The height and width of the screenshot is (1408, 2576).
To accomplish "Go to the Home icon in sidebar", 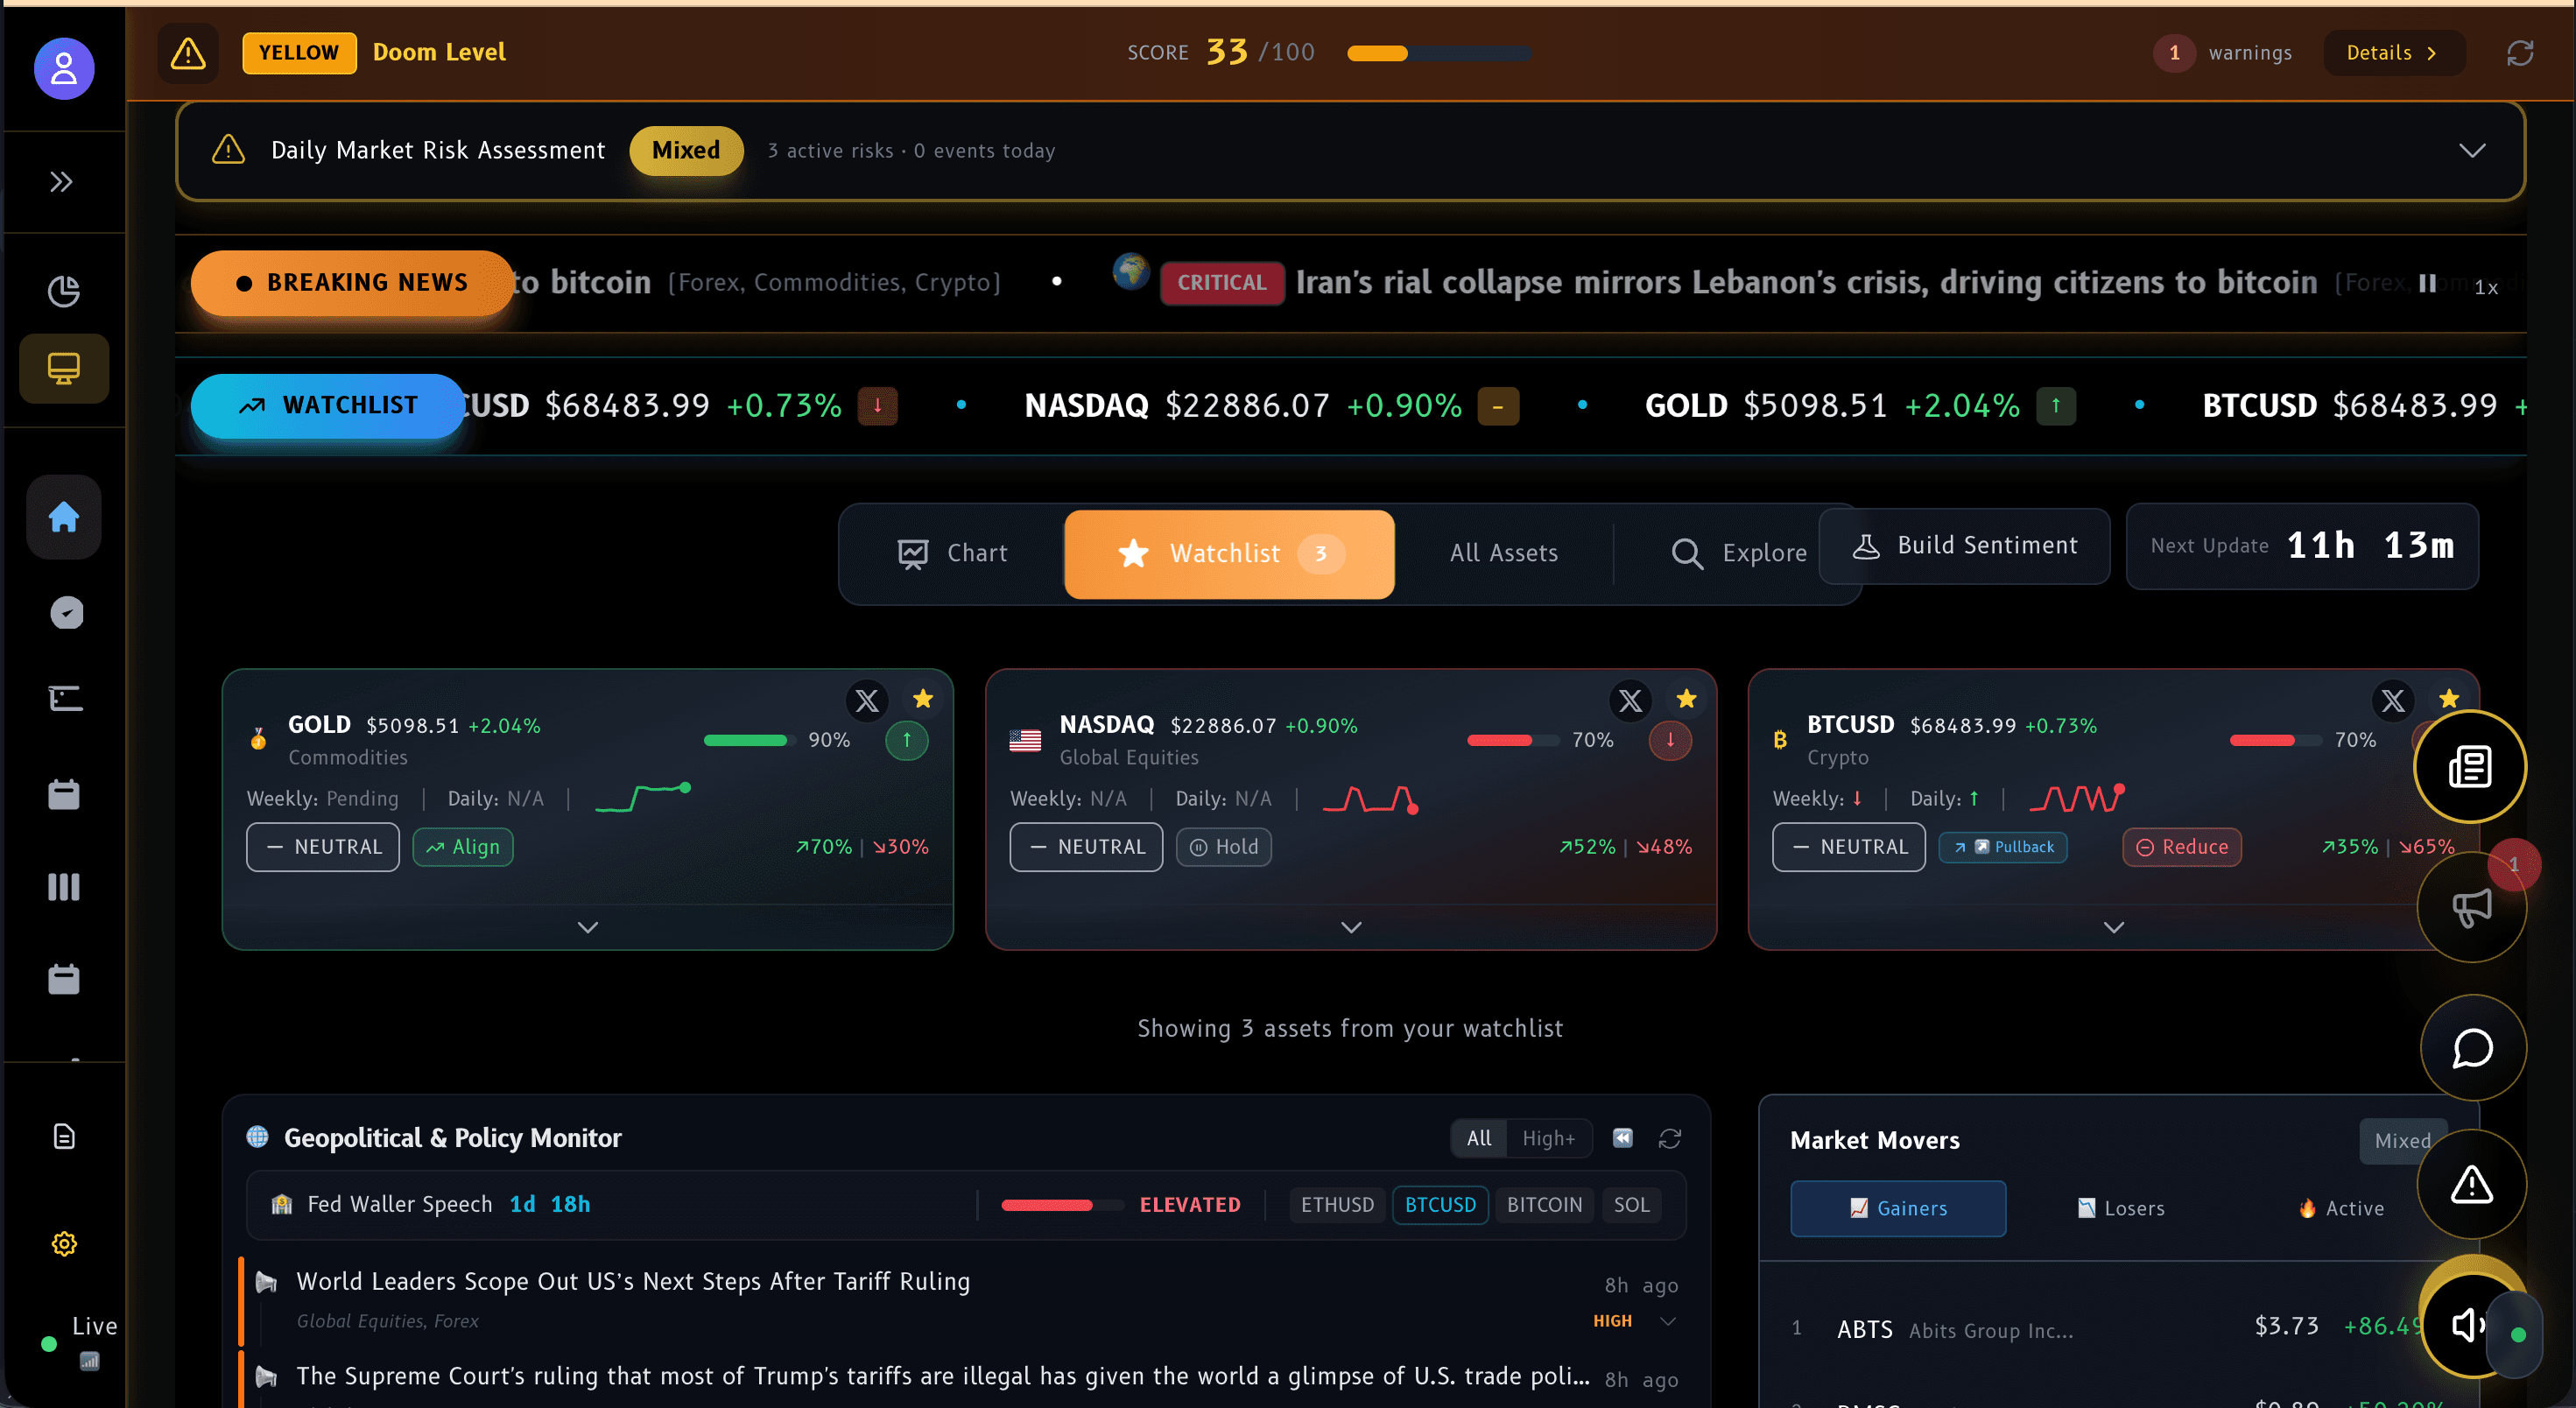I will [63, 517].
